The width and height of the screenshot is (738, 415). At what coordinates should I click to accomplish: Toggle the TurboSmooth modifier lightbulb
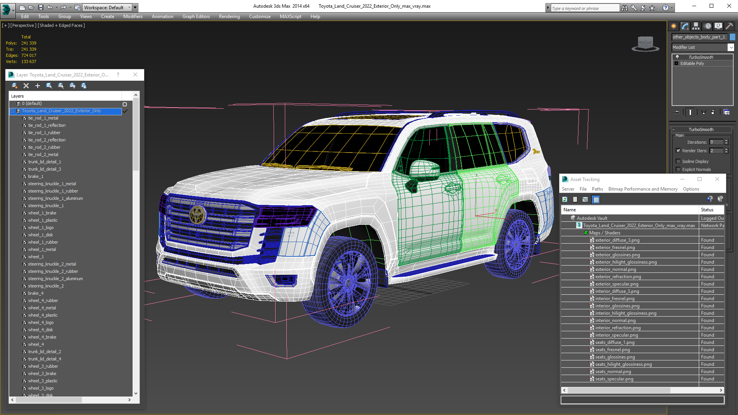point(677,57)
